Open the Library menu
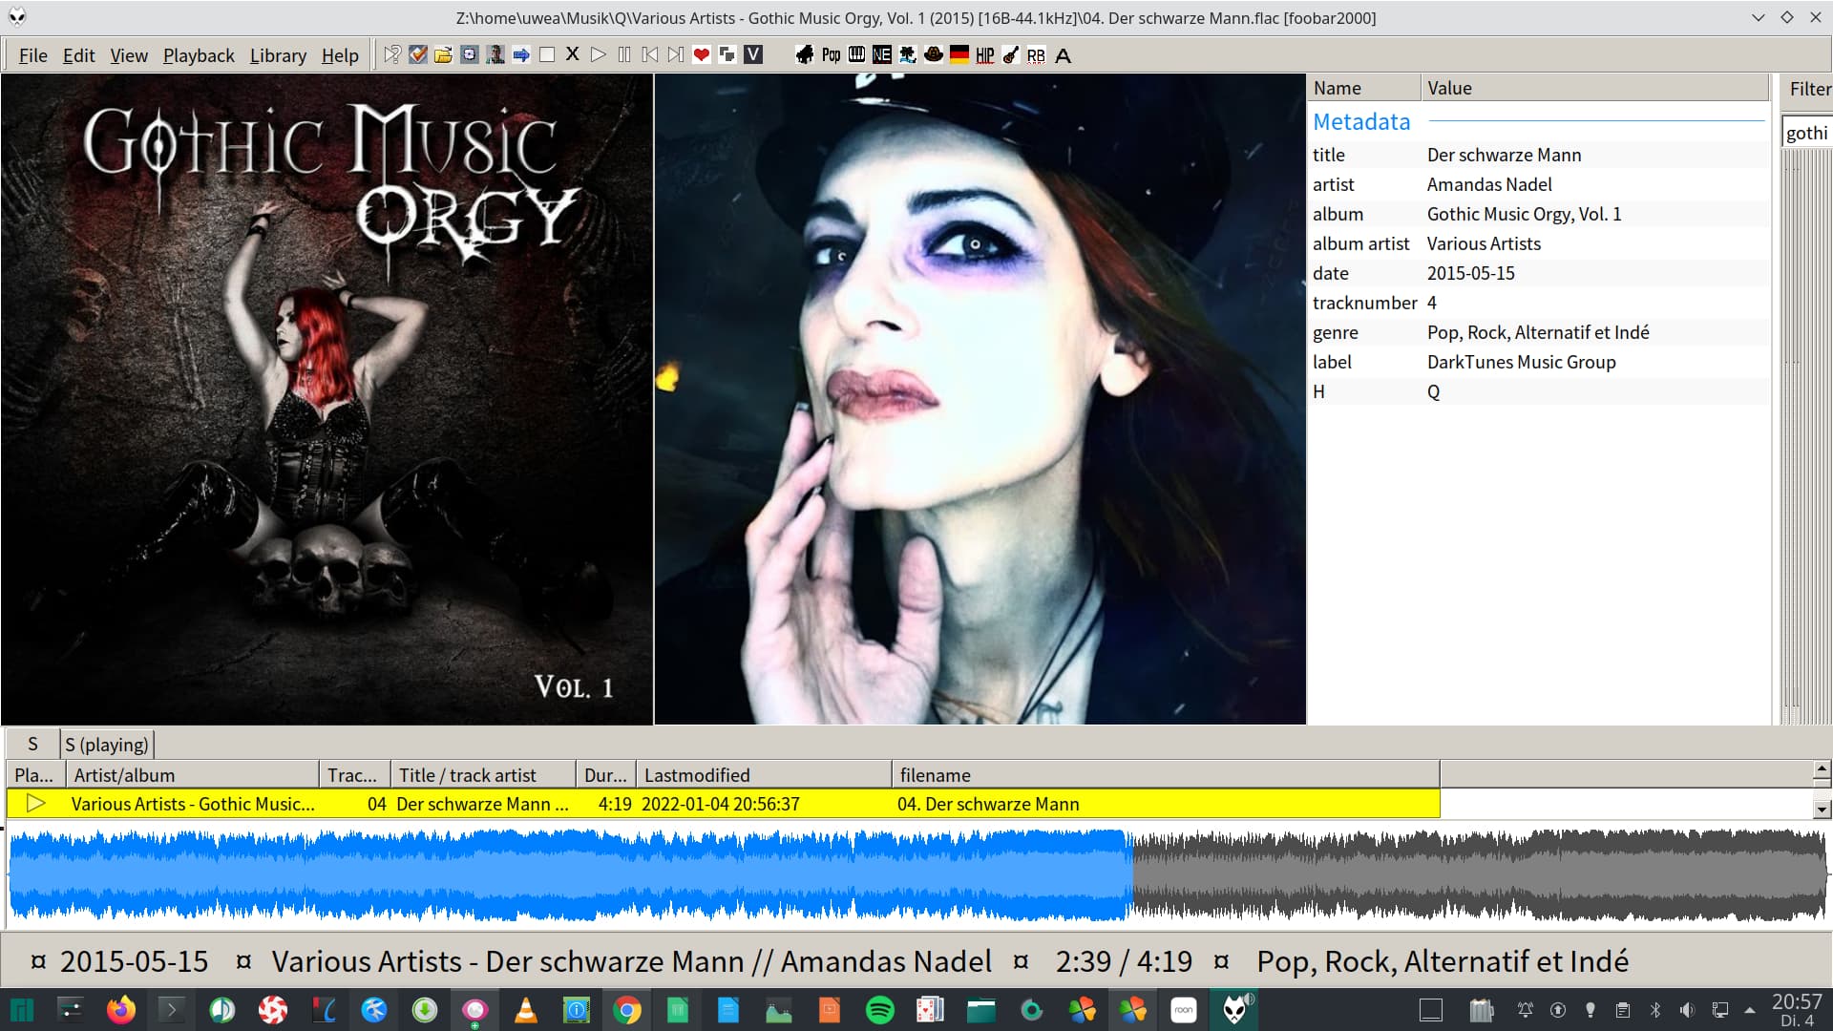The image size is (1833, 1031). [278, 55]
